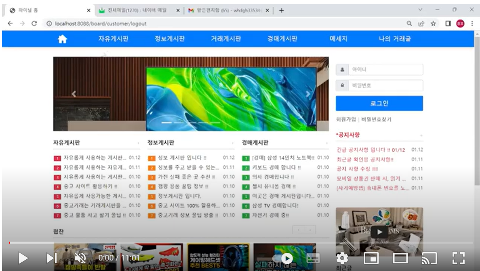
Task: Click the share page icon
Action: [x=421, y=23]
